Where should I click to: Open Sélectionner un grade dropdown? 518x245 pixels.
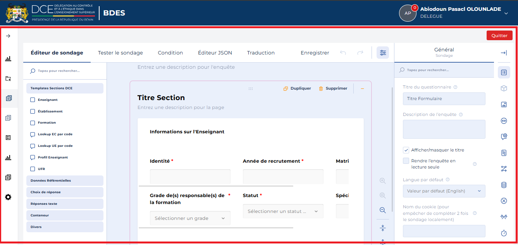190,218
